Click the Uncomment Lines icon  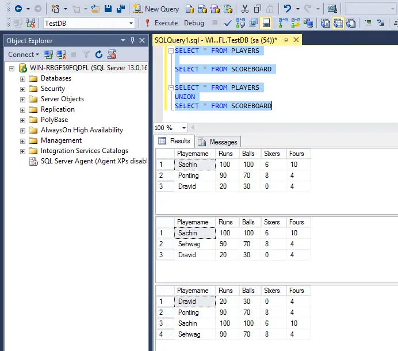tap(381, 23)
